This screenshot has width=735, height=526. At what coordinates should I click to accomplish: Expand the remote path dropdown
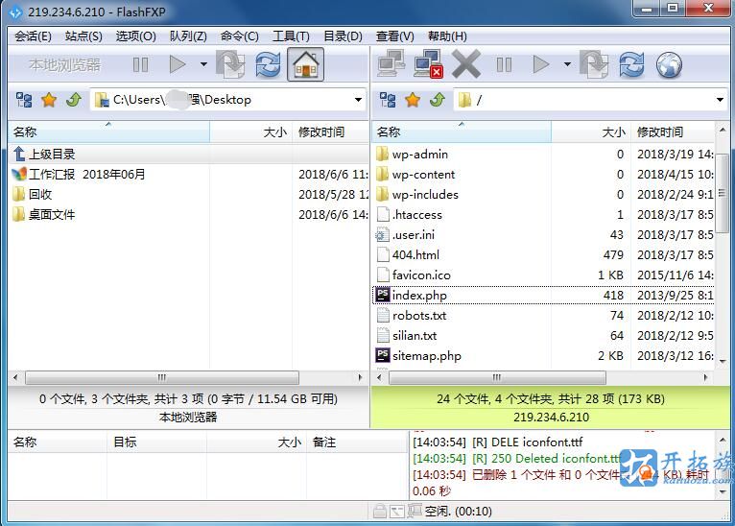tap(720, 100)
